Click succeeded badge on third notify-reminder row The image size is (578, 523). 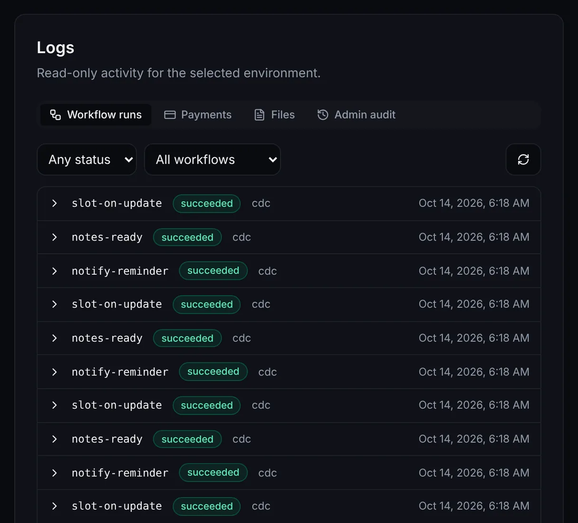click(x=213, y=473)
